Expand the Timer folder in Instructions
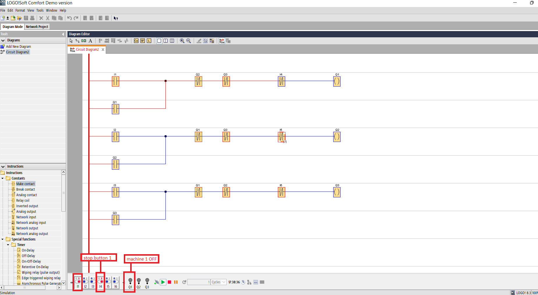This screenshot has height=295, width=538. pyautogui.click(x=8, y=245)
